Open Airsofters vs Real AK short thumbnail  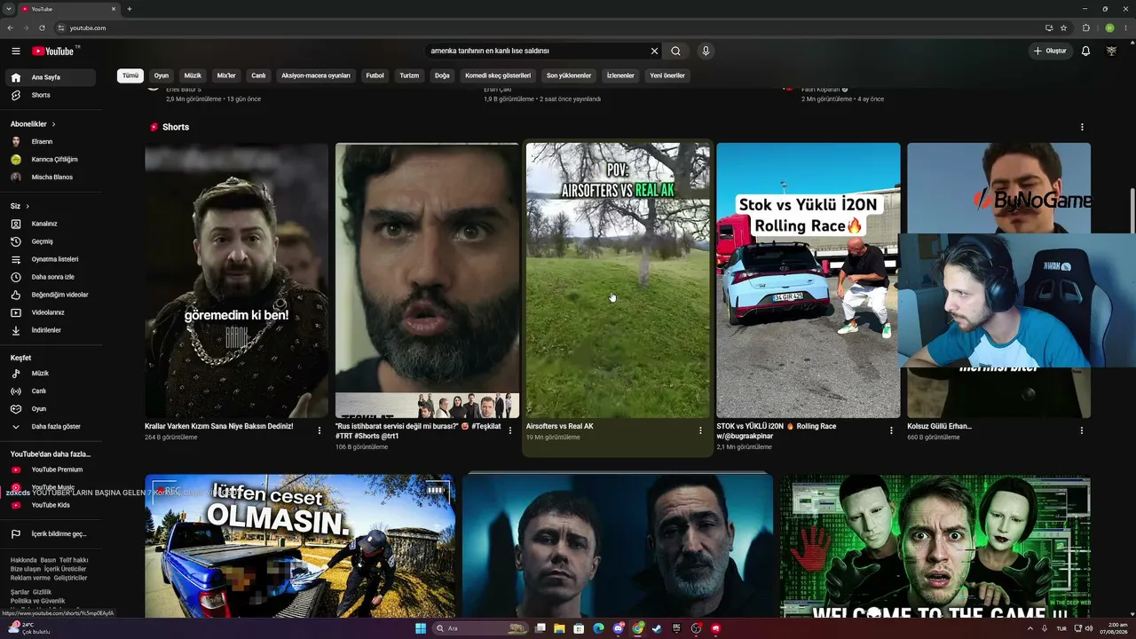(618, 280)
